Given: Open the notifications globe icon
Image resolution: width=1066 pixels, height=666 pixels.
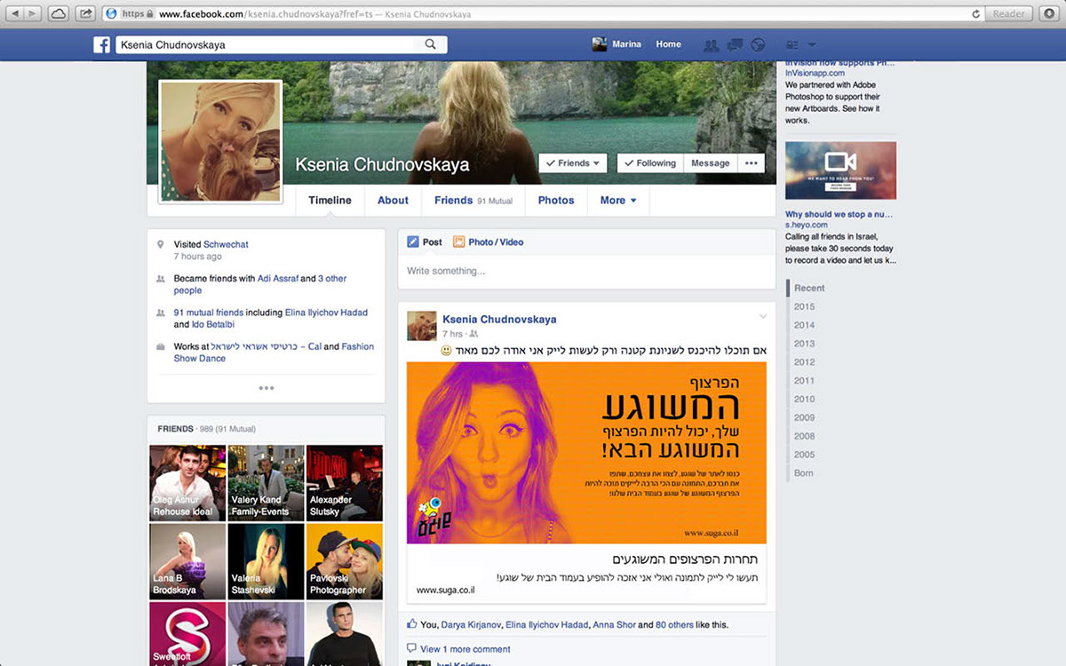Looking at the screenshot, I should 758,44.
